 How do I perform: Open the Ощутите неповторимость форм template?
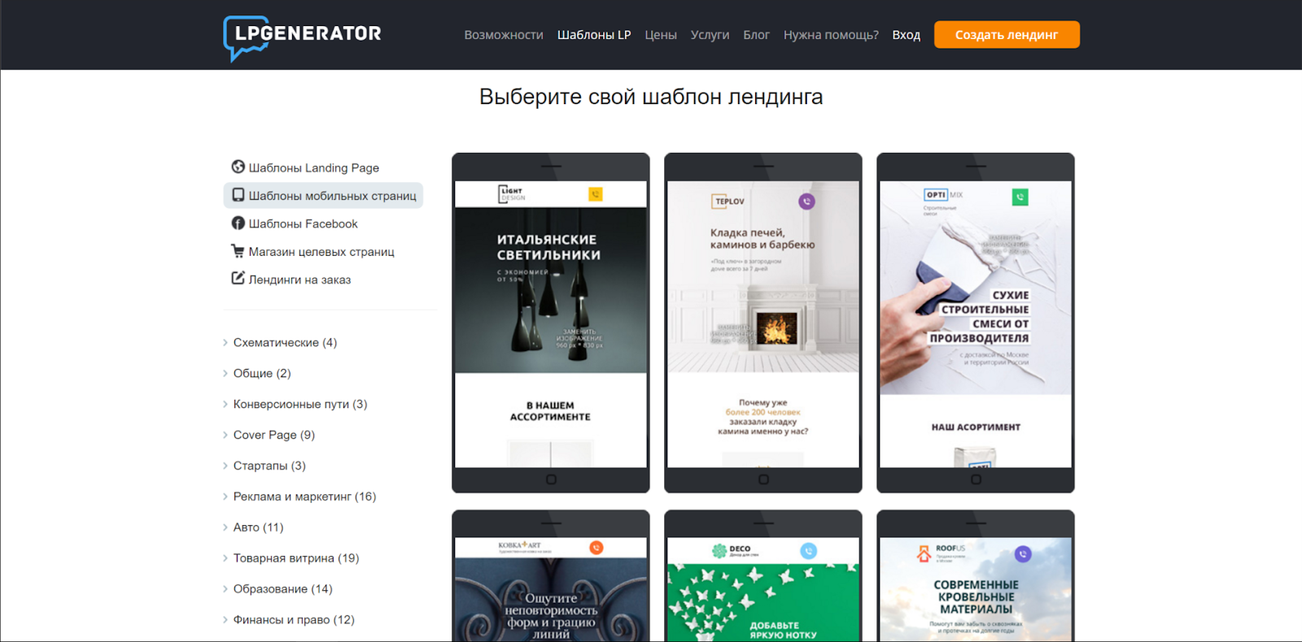[551, 576]
